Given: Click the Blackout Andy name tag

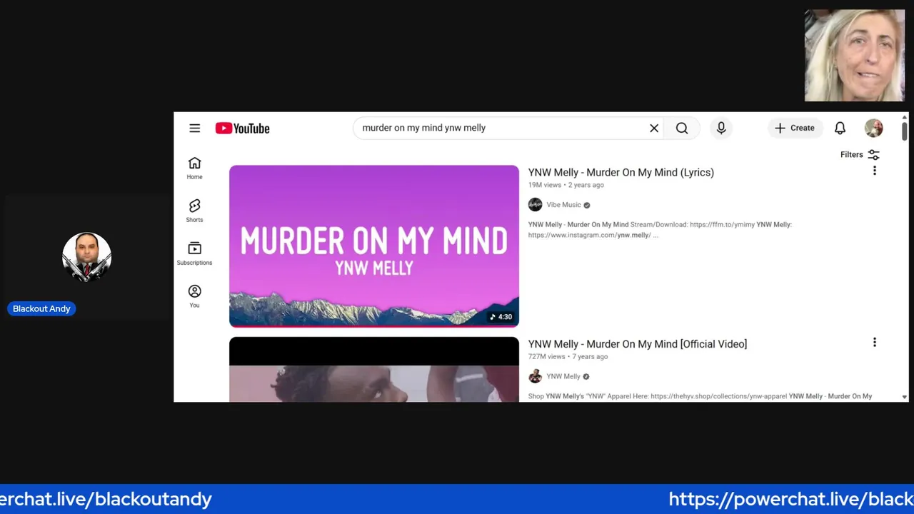Looking at the screenshot, I should (41, 308).
